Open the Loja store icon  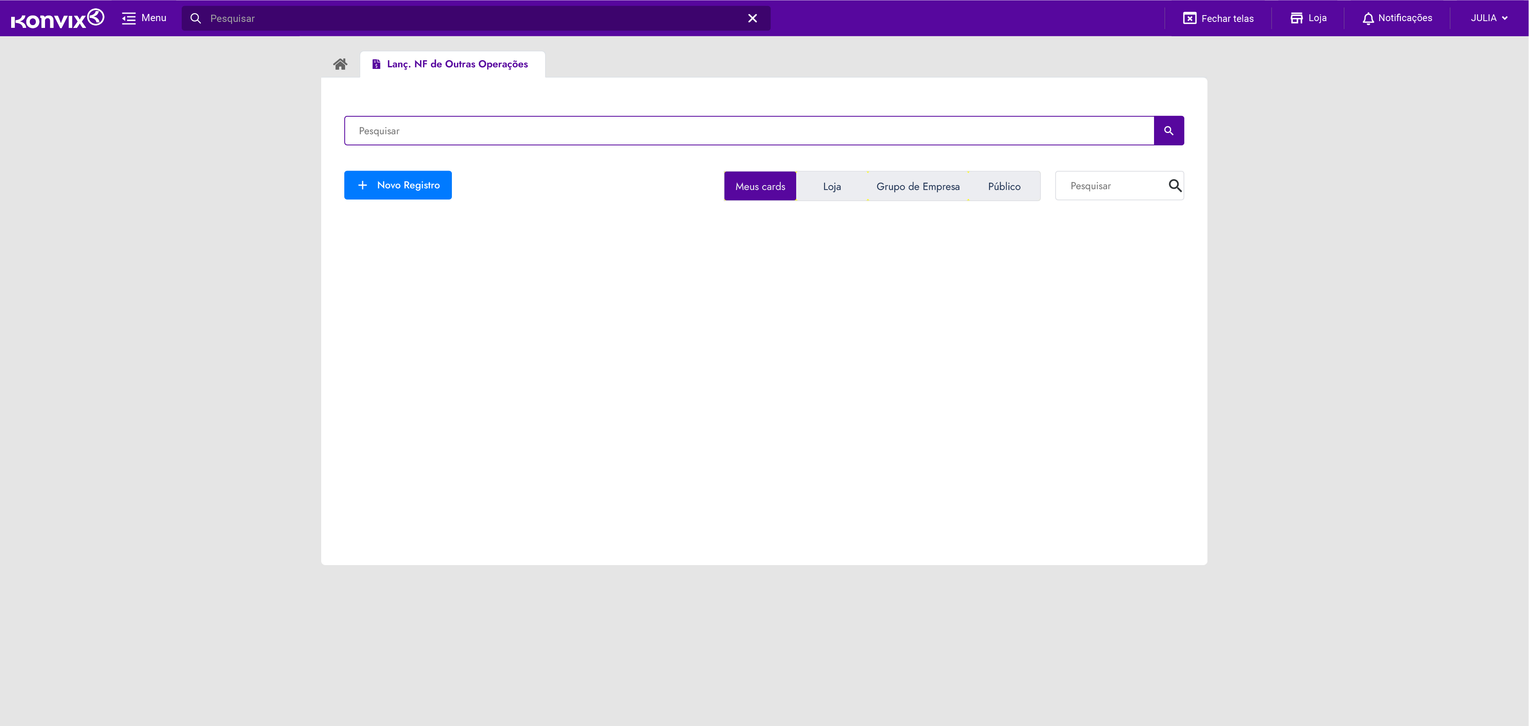point(1296,18)
